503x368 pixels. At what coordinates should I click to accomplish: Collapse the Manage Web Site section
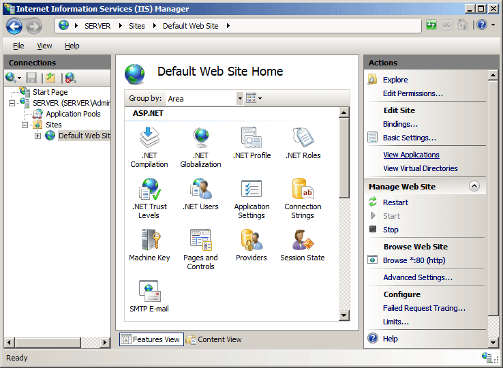click(474, 186)
